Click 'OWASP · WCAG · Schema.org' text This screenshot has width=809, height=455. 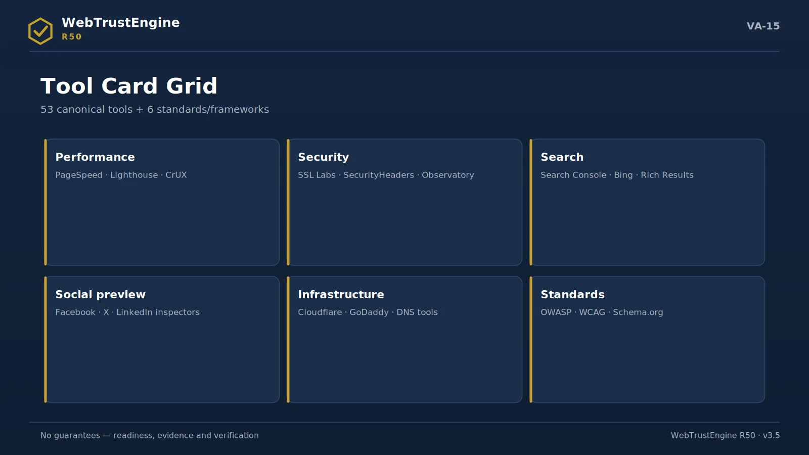pyautogui.click(x=602, y=312)
